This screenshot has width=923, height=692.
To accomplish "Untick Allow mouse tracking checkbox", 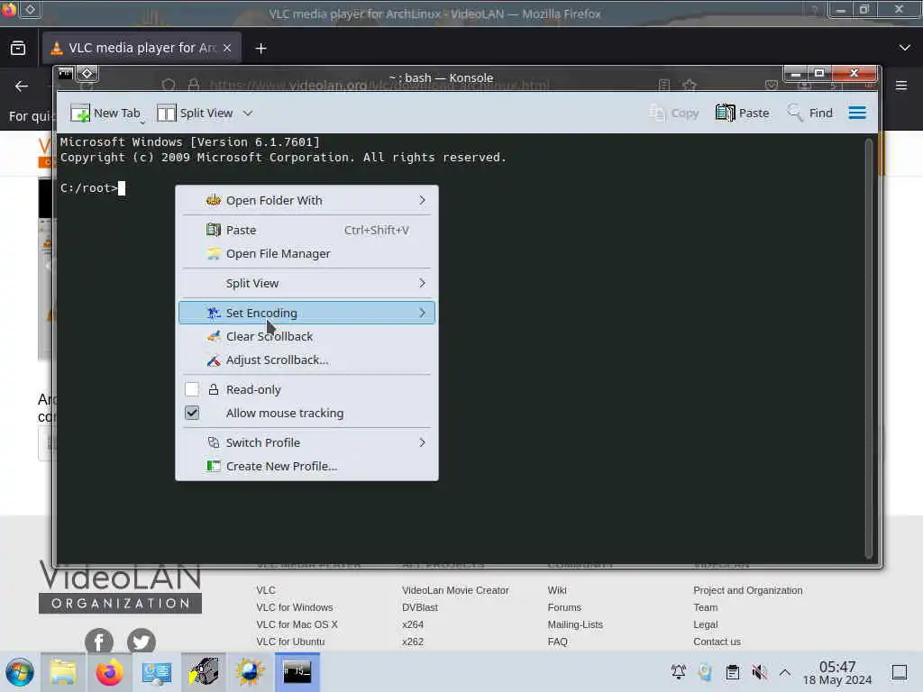I will 192,413.
